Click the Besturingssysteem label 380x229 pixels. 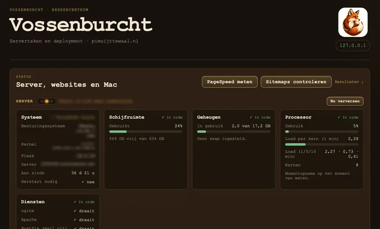point(43,126)
